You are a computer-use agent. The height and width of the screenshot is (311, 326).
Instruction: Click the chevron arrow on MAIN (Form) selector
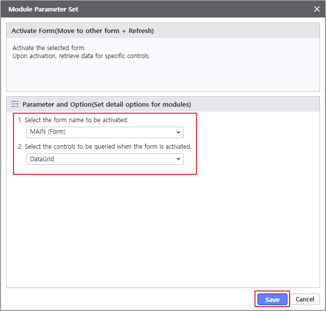pyautogui.click(x=178, y=132)
